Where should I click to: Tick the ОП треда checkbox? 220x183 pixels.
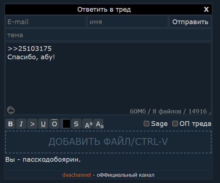point(175,124)
